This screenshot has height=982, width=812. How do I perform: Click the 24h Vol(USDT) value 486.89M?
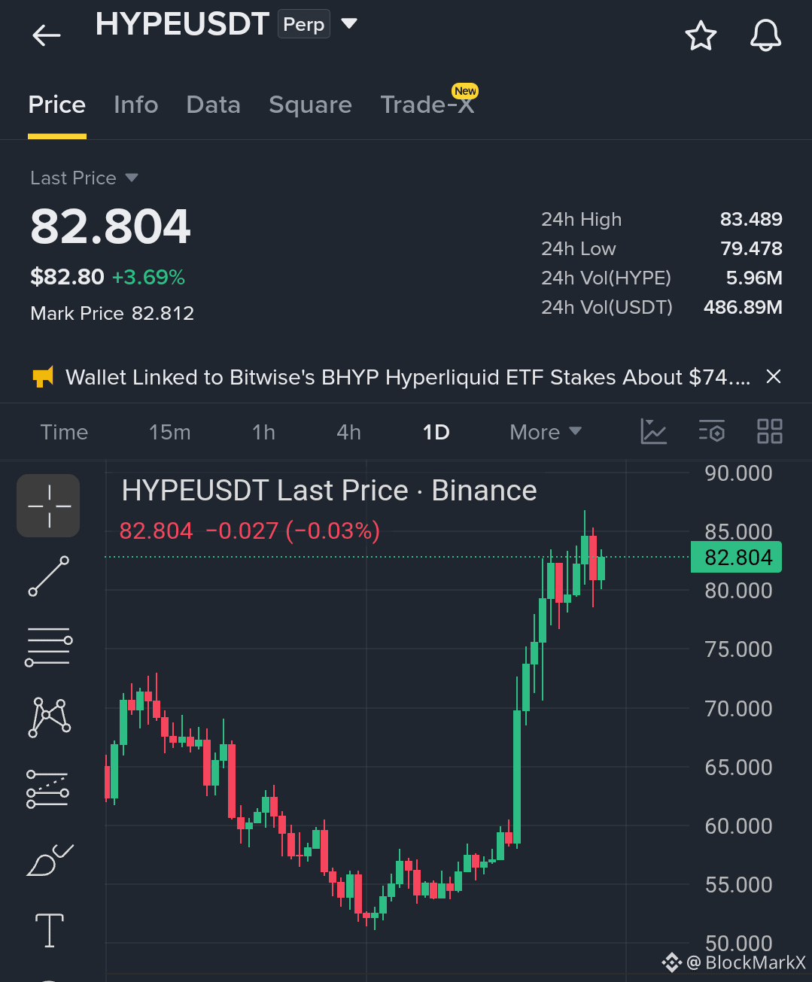(x=743, y=307)
